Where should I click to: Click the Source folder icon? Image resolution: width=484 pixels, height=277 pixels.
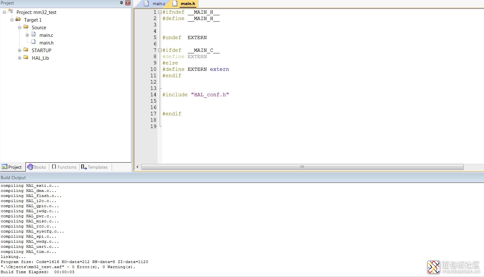(x=26, y=27)
